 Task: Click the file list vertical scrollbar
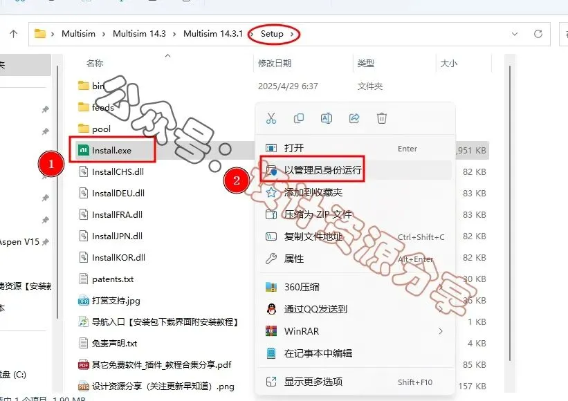click(510, 214)
